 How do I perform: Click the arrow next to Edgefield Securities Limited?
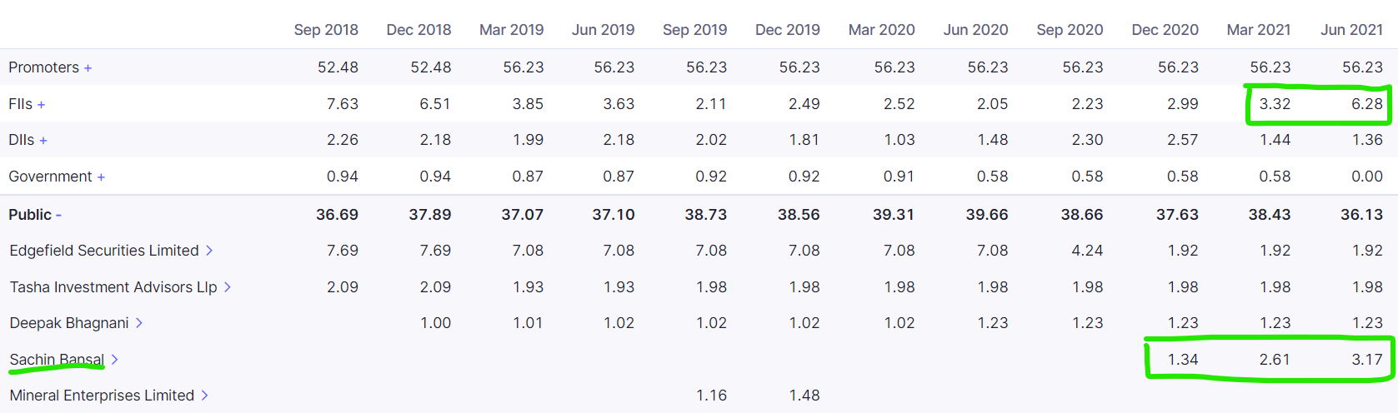coord(209,251)
